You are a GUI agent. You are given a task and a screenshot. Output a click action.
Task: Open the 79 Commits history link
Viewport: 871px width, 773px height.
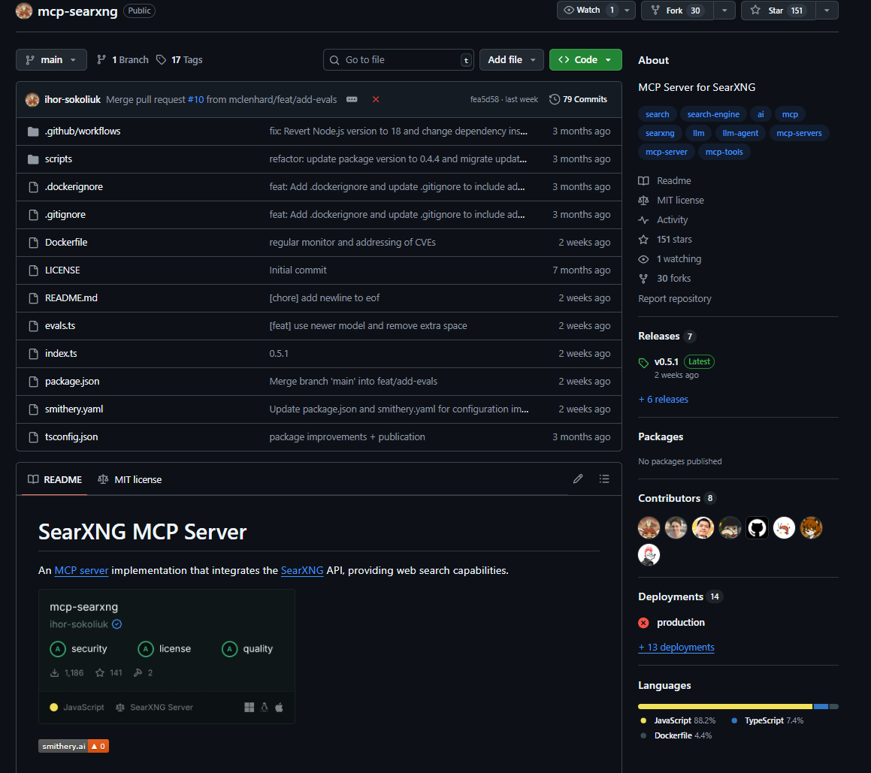coord(578,99)
